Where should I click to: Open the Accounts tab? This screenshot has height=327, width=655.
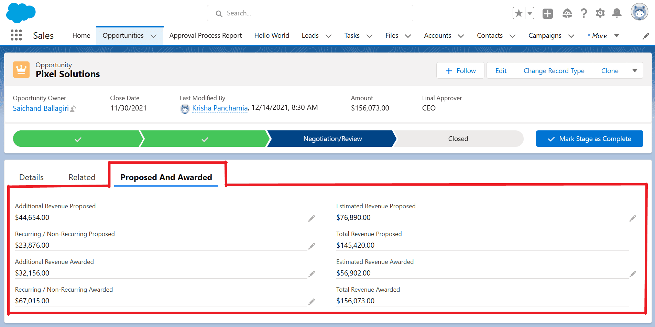click(437, 35)
